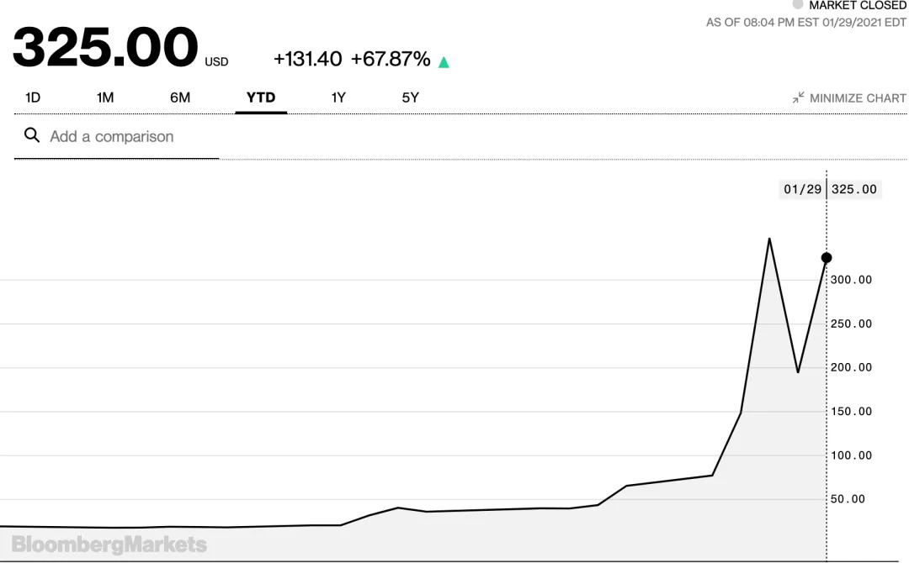909x563 pixels.
Task: Show the 6M time range
Action: click(180, 97)
